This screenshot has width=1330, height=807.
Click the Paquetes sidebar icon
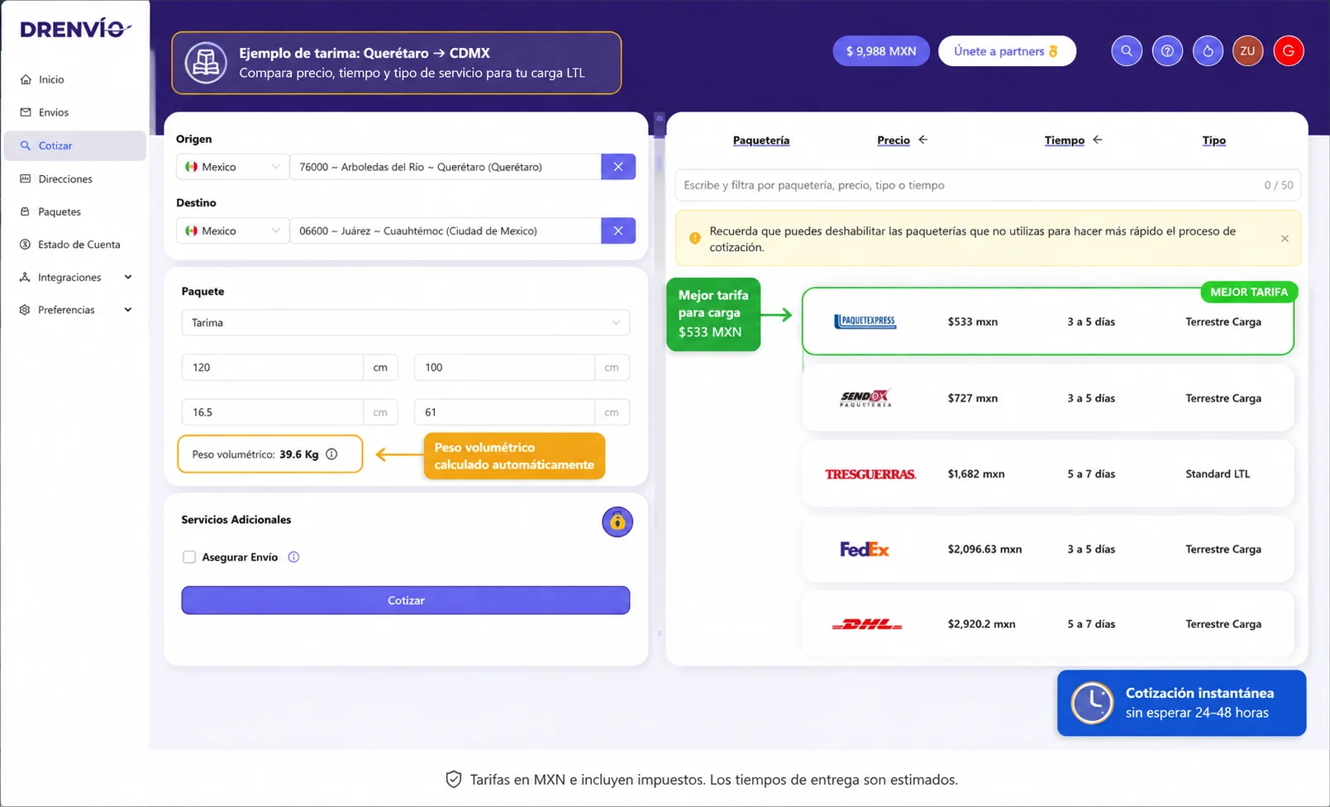click(26, 211)
